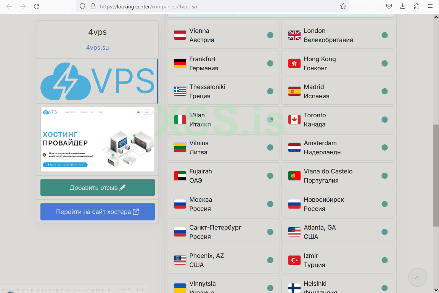Screen dimensions: 439x293
Task: Click the Izmir Турция text
Action: point(314,260)
